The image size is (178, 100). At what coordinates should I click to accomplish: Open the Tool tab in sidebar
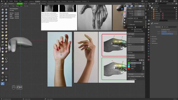146,13
